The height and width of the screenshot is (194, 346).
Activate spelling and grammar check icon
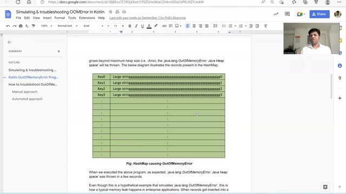27,26
